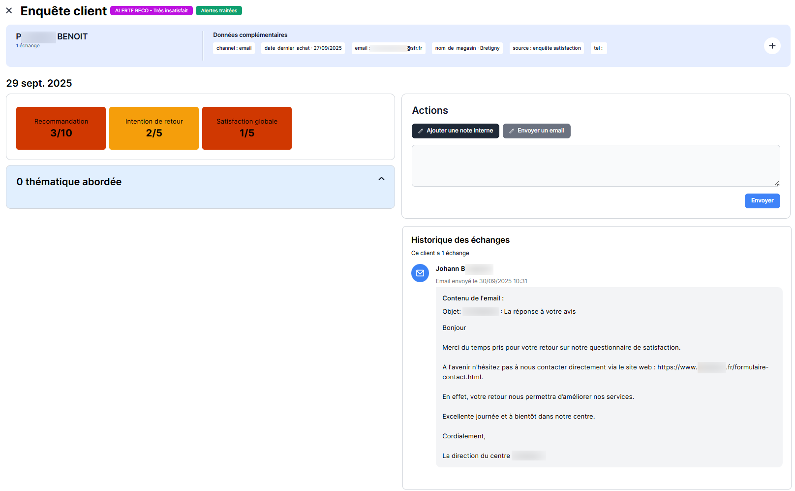The height and width of the screenshot is (491, 795).
Task: Click the customer name BENOIT header
Action: pyautogui.click(x=72, y=36)
